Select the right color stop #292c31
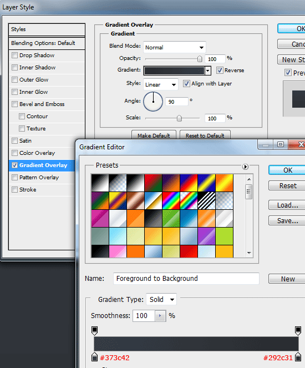This screenshot has width=305, height=368. (x=298, y=356)
